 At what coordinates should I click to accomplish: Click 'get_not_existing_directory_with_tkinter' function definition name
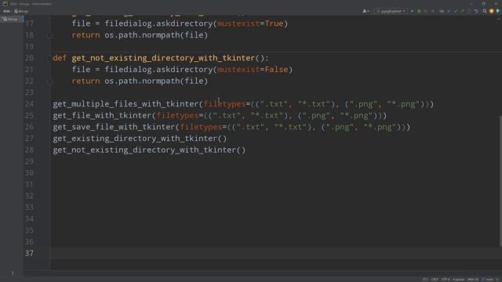click(163, 58)
